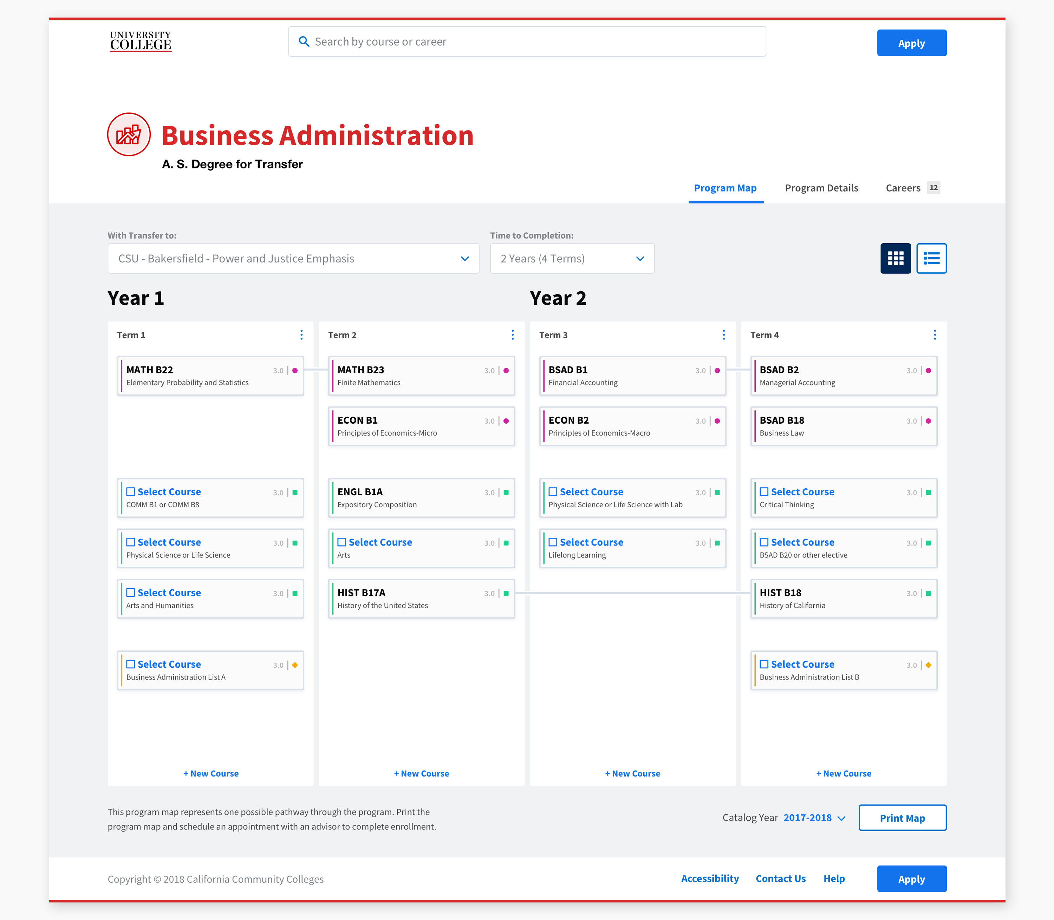Click green square on ENGL B1A card
Viewport: 1054px width, 920px height.
click(506, 493)
